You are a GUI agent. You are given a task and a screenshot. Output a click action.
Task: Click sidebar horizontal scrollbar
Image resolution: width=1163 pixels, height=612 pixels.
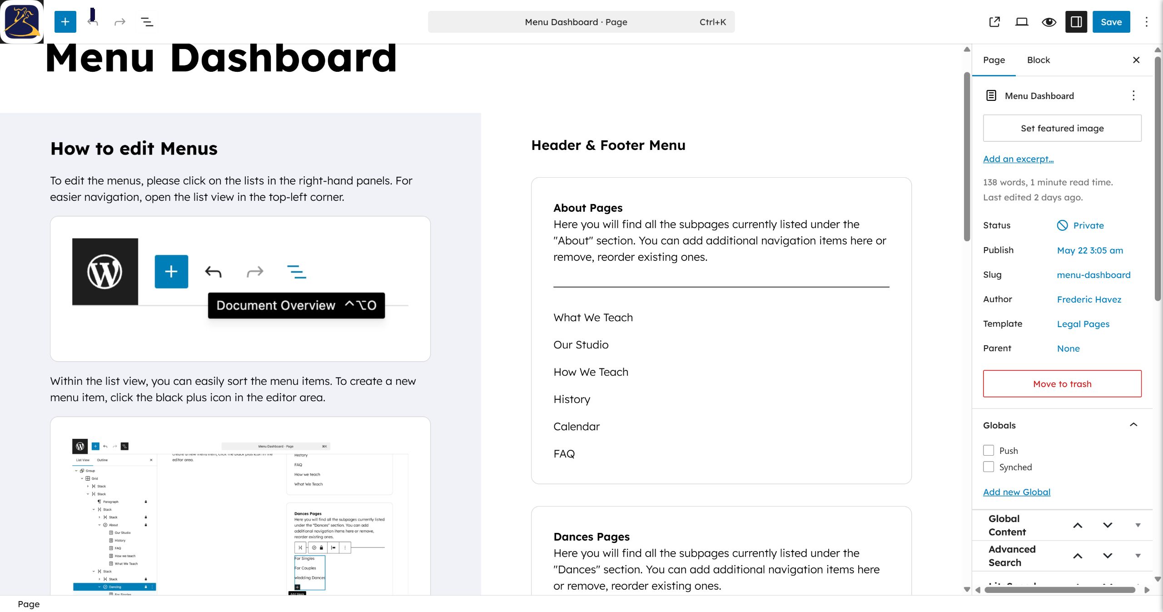click(1059, 590)
